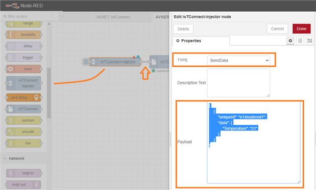
Task: Select the IoTConnect file node on canvas
Action: [x=159, y=62]
